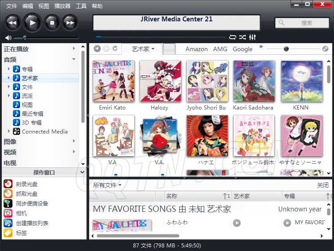Toggle shuffle playback mode

(x=243, y=37)
